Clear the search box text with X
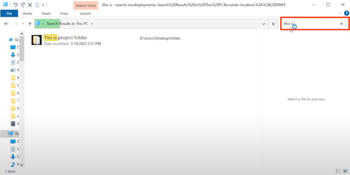Viewport: 350px width, 175px height. pyautogui.click(x=342, y=24)
